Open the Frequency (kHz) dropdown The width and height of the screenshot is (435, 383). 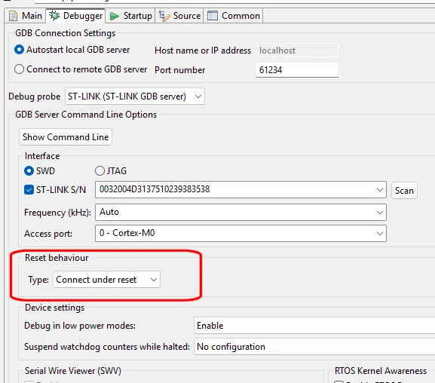point(240,213)
